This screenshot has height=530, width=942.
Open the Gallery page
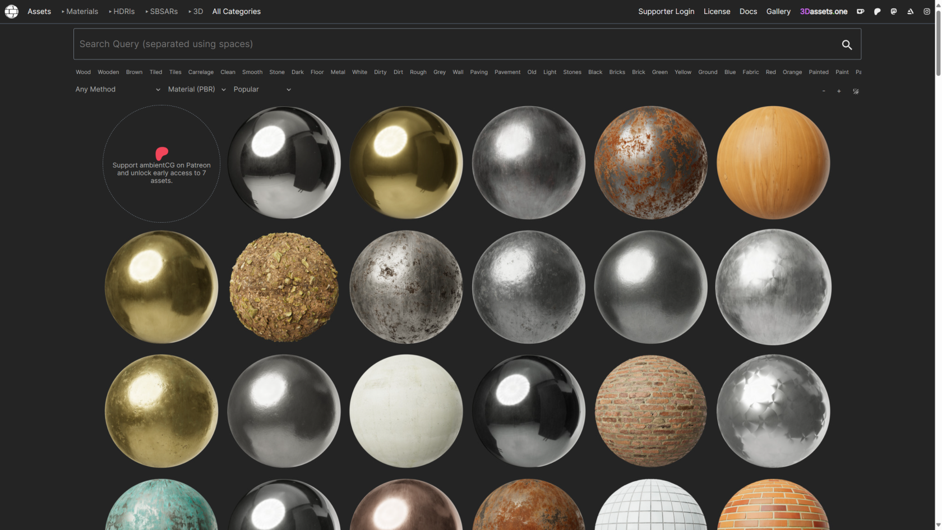(778, 11)
